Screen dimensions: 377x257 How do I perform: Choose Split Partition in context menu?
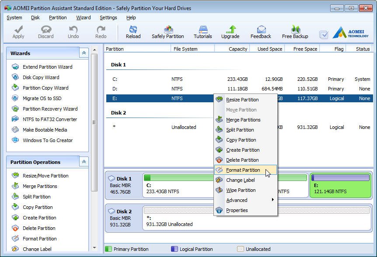[245, 130]
